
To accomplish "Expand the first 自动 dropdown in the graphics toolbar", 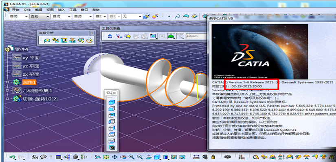I will [x=26, y=17].
